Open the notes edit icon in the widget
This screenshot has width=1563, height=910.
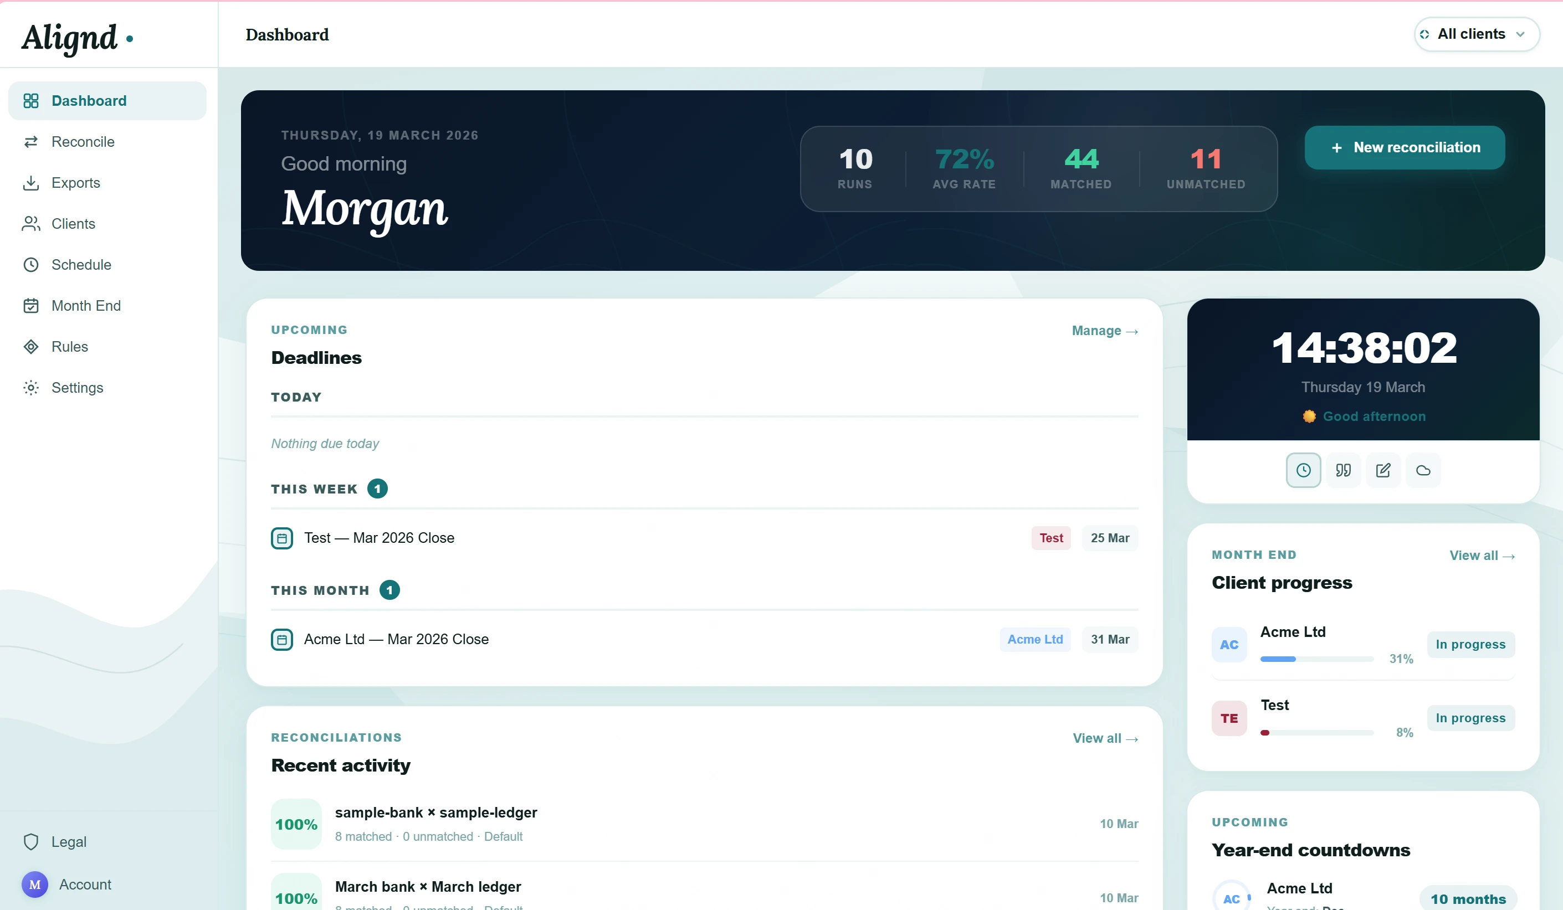(1382, 470)
